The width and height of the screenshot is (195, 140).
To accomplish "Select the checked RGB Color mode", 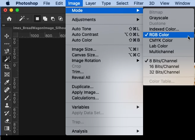I will (169, 35).
